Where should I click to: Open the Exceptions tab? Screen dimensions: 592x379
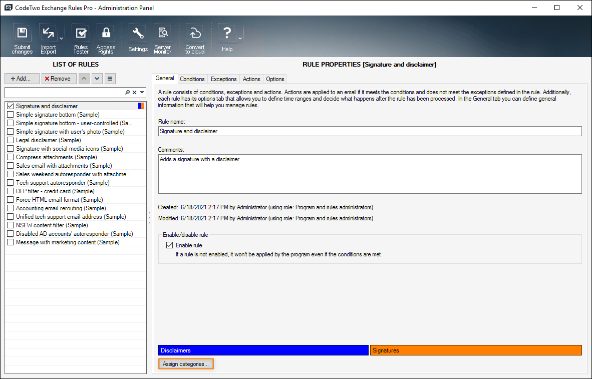223,79
